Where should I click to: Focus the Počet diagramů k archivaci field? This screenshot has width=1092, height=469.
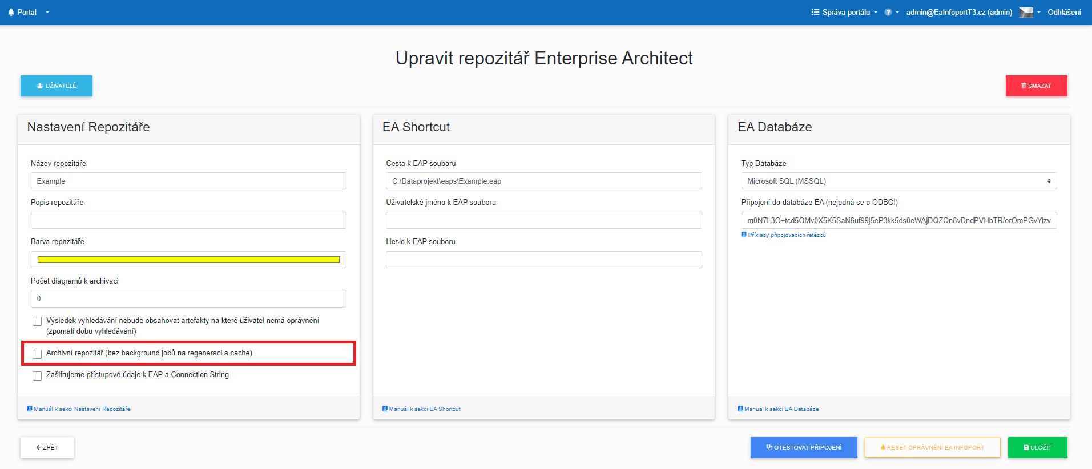pyautogui.click(x=188, y=298)
